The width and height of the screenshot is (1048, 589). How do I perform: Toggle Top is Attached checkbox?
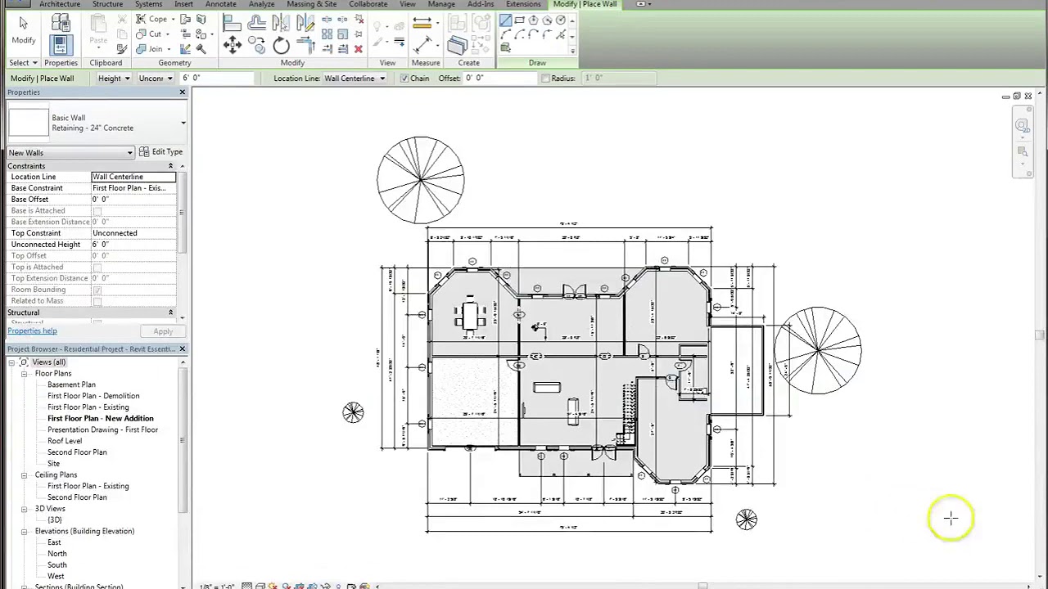[97, 268]
